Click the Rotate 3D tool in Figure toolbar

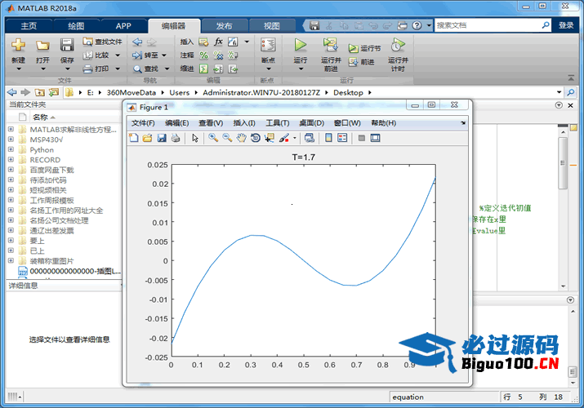click(x=255, y=138)
